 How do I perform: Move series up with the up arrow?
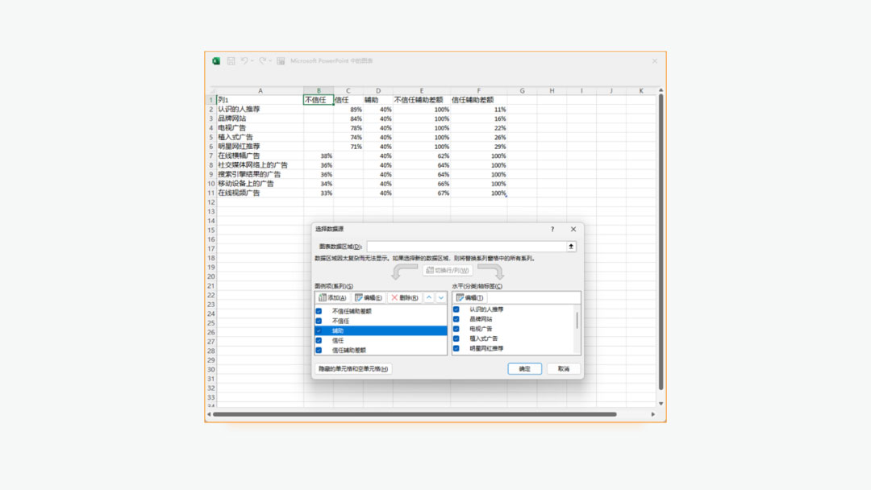click(x=429, y=297)
